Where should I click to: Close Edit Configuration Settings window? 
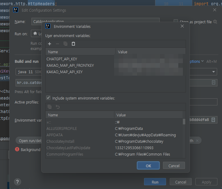(x=215, y=10)
